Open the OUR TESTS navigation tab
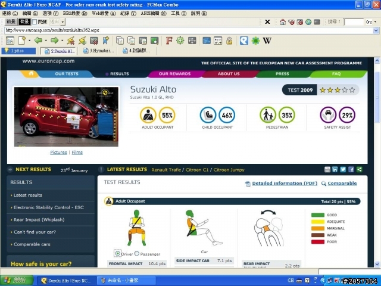This screenshot has width=381, height=286. pyautogui.click(x=67, y=74)
